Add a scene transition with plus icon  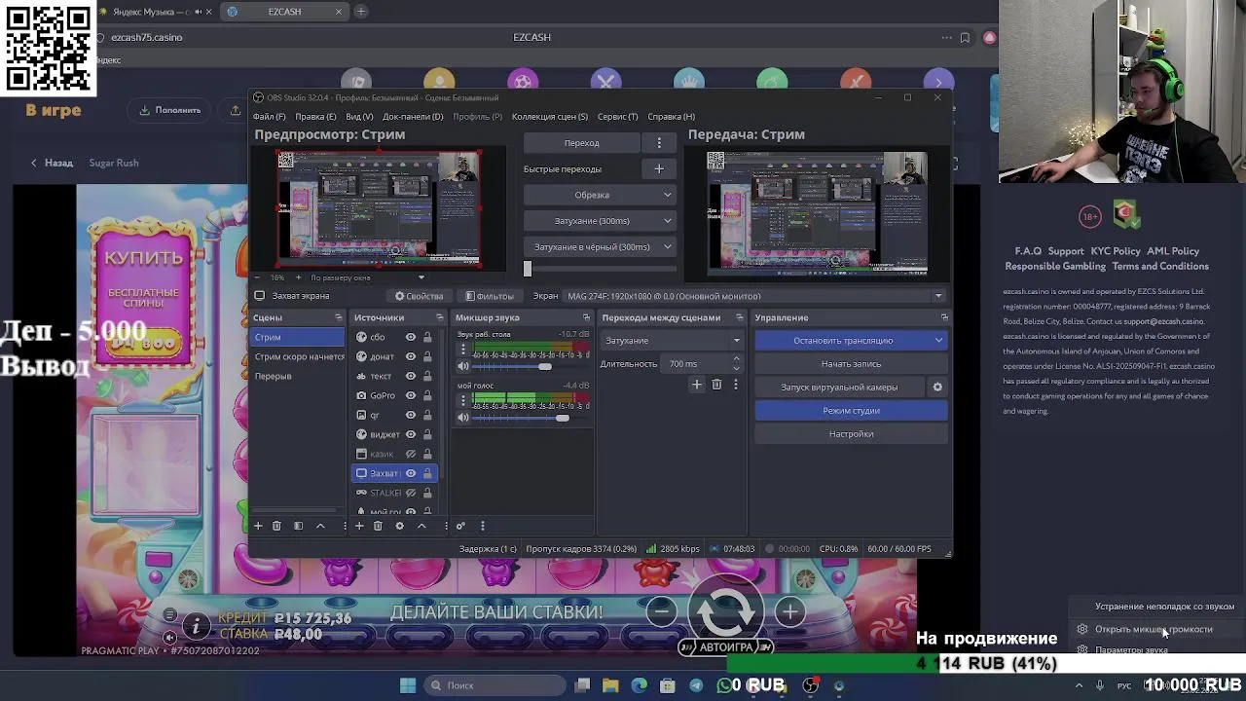tap(696, 385)
